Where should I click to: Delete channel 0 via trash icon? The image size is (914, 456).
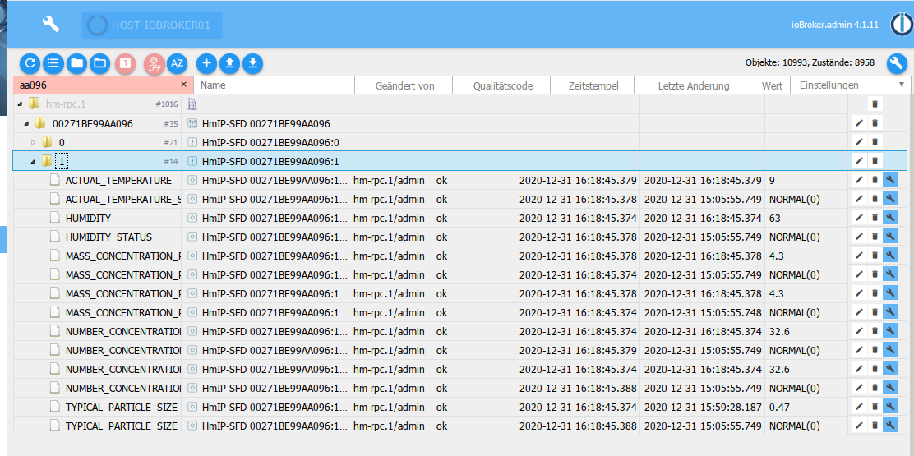coord(875,142)
